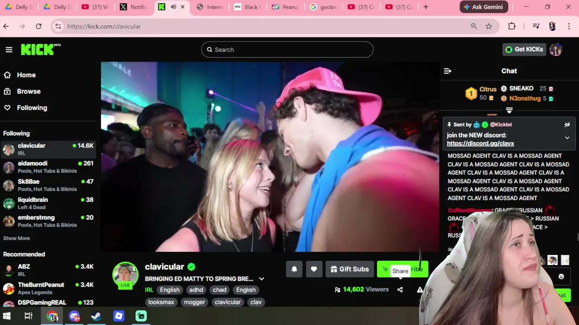The height and width of the screenshot is (325, 579).
Task: Open the Chrome extensions puzzle icon
Action: pyautogui.click(x=512, y=26)
